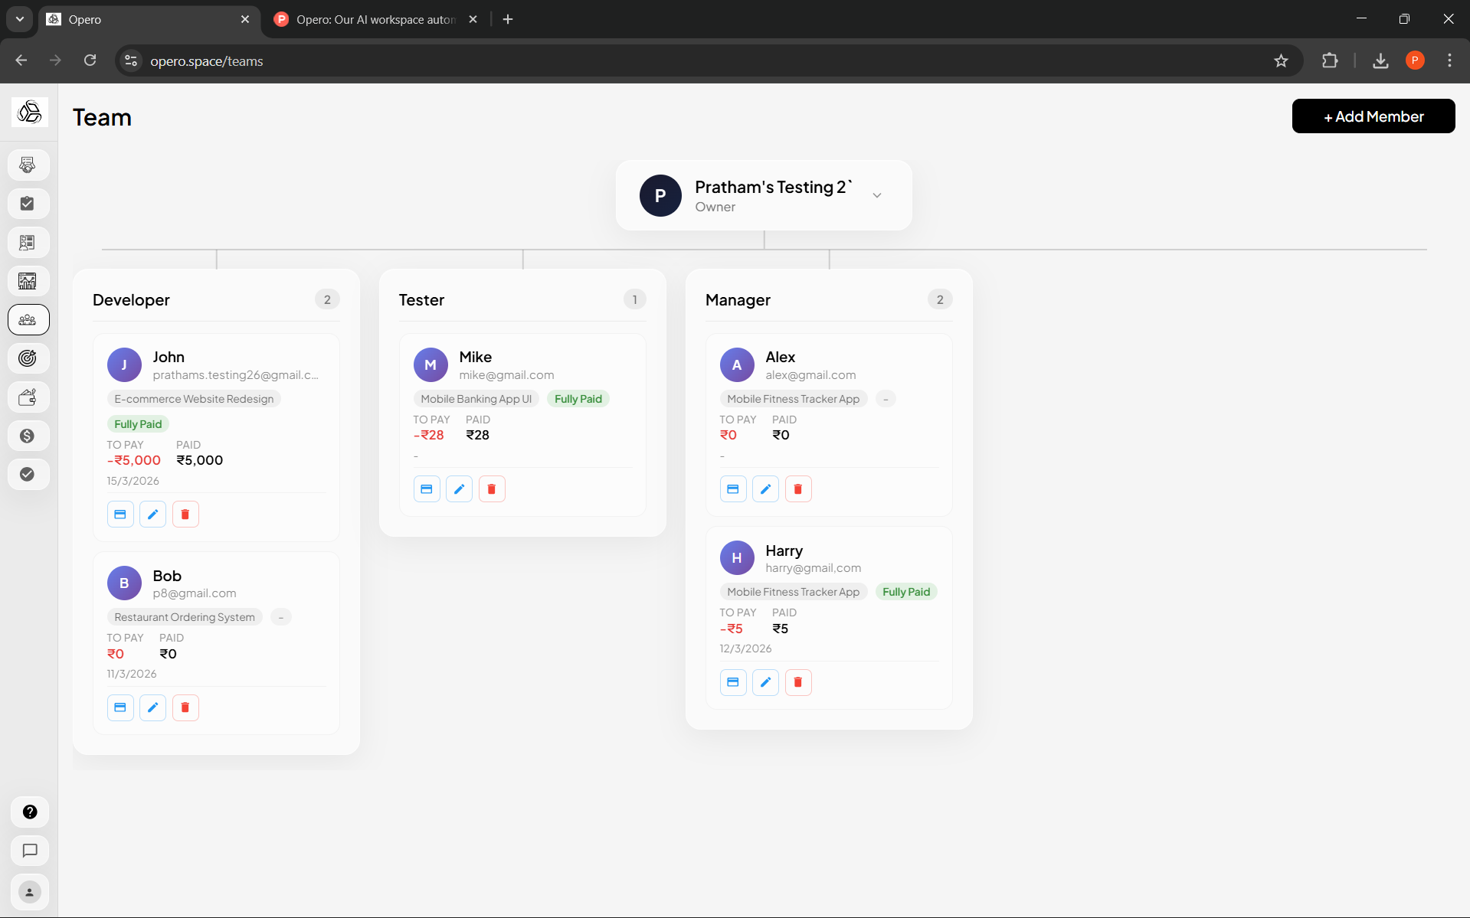The height and width of the screenshot is (918, 1470).
Task: Edit Mike's member details pencil
Action: [x=459, y=489]
